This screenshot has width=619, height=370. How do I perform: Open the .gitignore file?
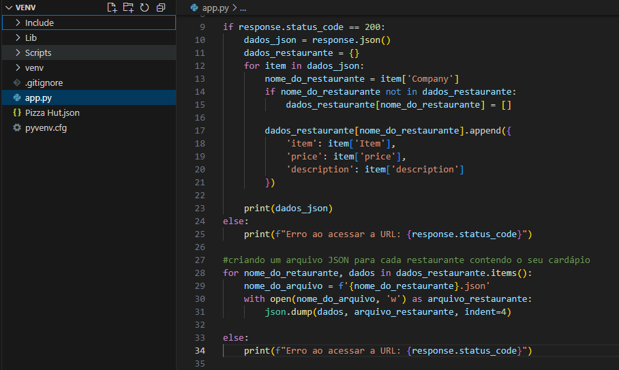(89, 82)
